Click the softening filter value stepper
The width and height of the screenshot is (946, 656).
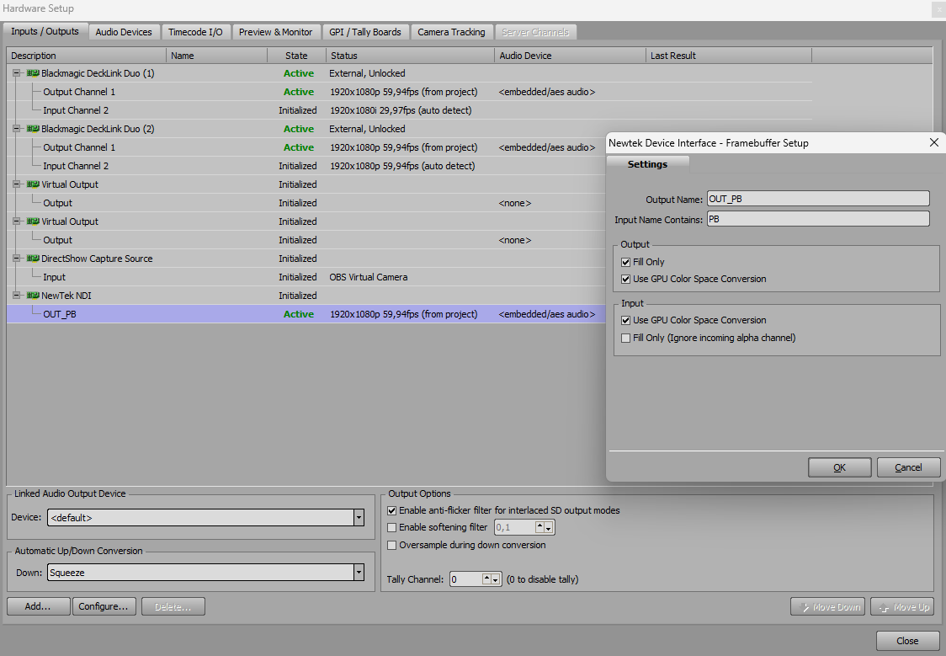pos(545,527)
